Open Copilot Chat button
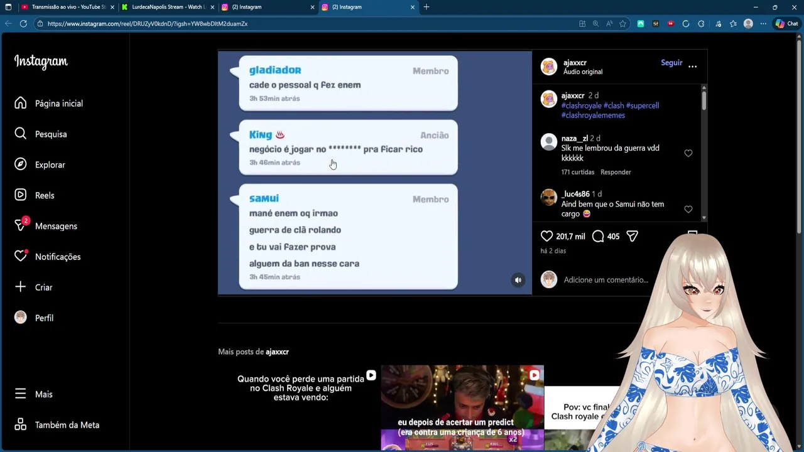The image size is (804, 452). (786, 24)
